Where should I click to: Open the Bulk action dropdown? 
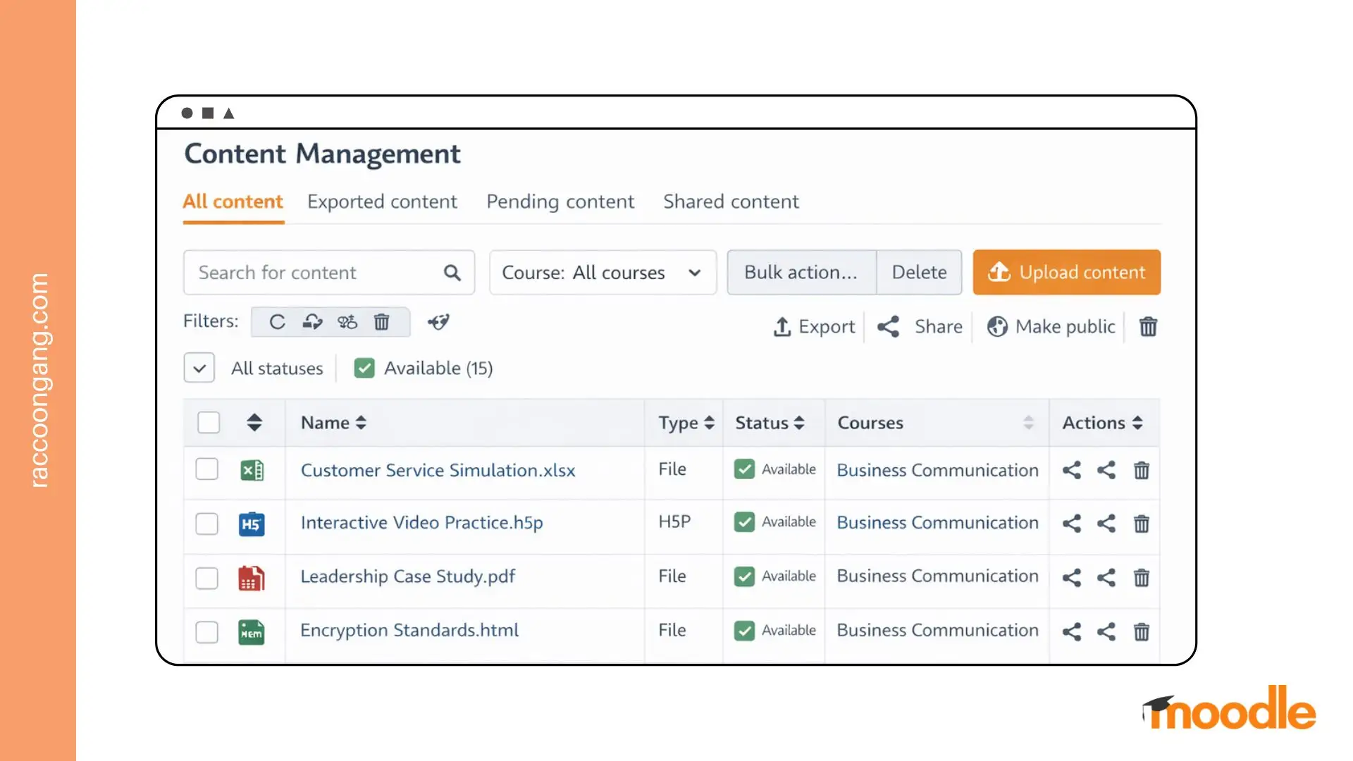pyautogui.click(x=801, y=272)
